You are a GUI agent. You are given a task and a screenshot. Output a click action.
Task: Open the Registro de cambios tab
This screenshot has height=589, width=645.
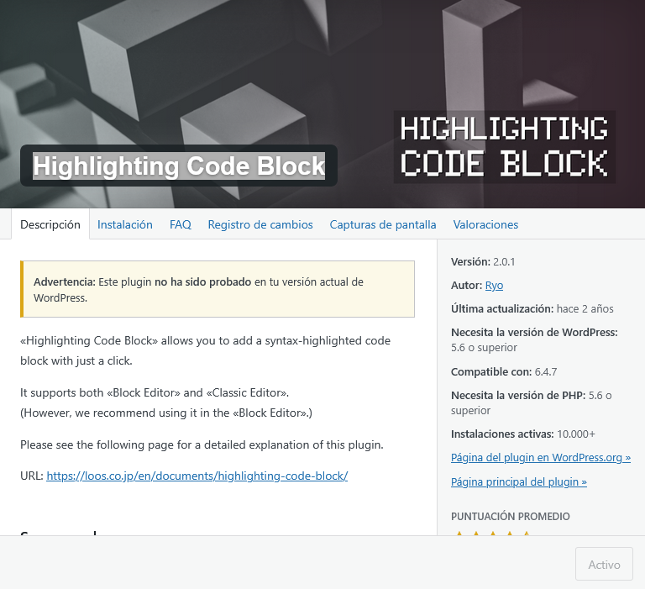coord(260,224)
